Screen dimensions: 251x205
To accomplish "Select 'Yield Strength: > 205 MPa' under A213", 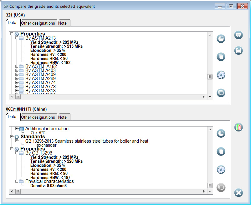I will (54, 42).
